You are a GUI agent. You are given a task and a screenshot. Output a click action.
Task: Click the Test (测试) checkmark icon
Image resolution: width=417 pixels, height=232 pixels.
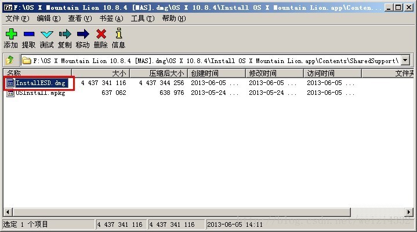pyautogui.click(x=47, y=34)
